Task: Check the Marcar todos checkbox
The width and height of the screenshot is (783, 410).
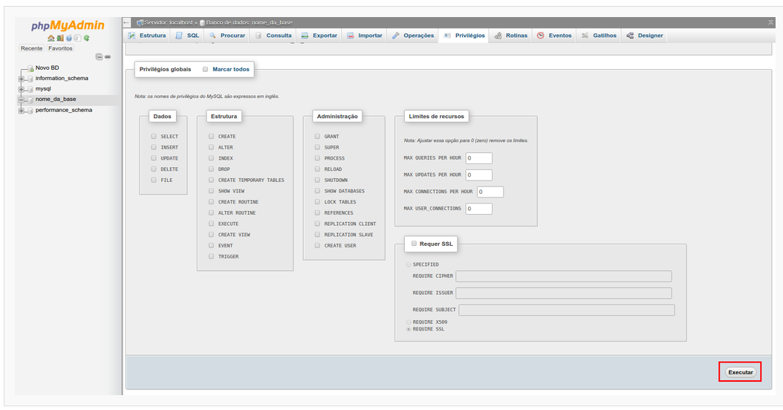Action: [206, 69]
